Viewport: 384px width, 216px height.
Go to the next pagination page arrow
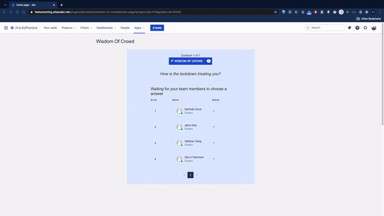(x=197, y=175)
